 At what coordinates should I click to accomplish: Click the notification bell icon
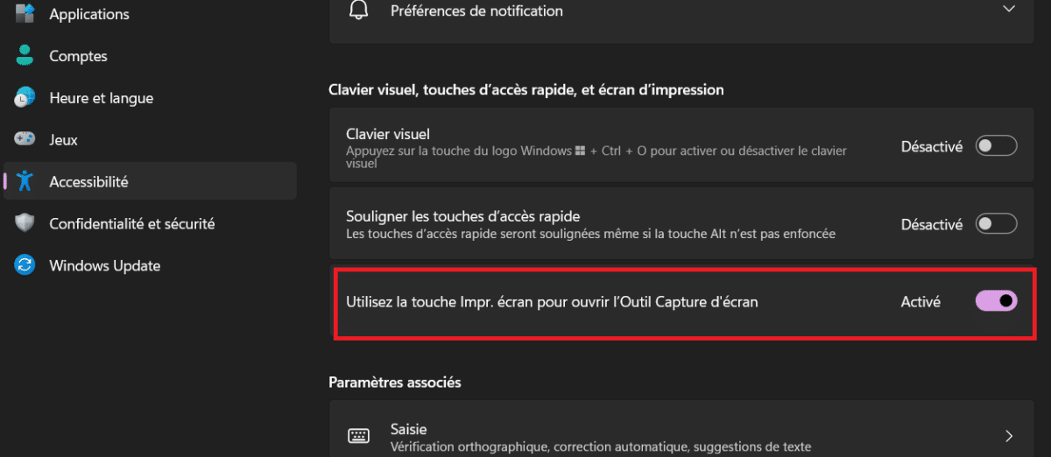coord(358,11)
